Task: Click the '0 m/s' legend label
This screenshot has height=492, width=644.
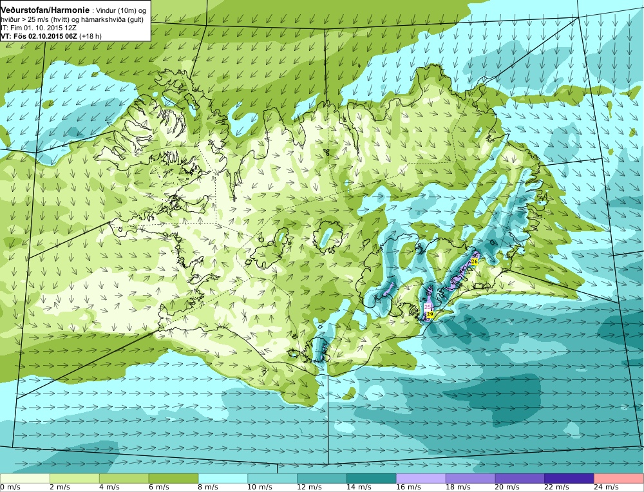Action: [x=10, y=487]
